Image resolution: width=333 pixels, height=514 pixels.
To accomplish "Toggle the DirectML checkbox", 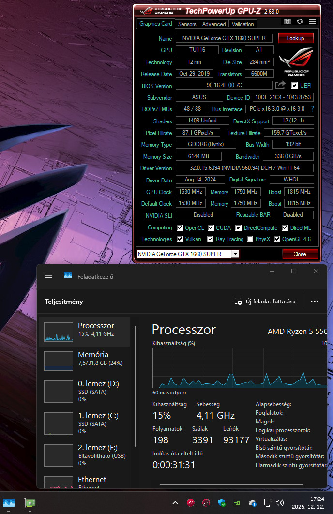I will [285, 227].
